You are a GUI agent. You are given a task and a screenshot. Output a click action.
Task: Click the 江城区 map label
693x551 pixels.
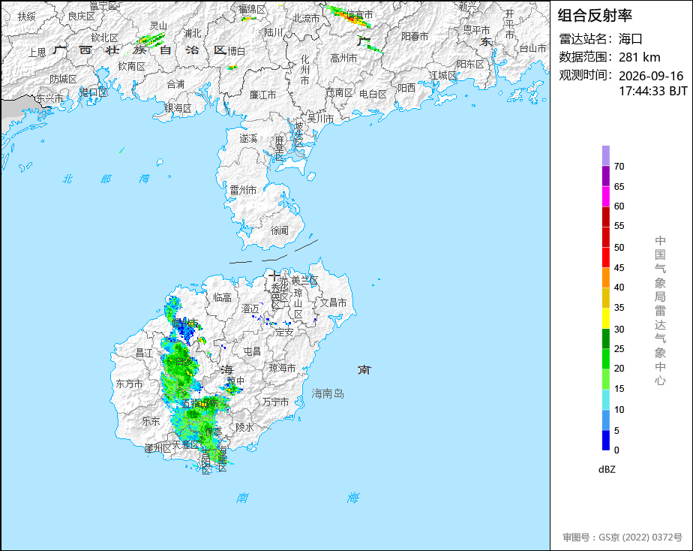pyautogui.click(x=442, y=75)
